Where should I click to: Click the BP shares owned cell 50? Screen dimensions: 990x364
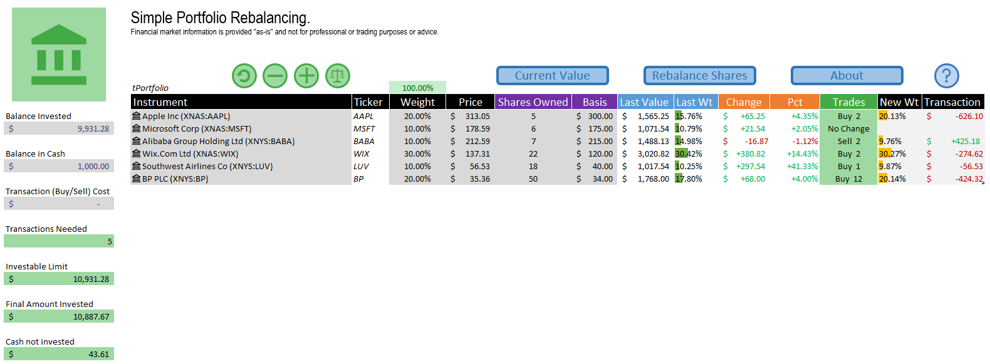point(533,179)
